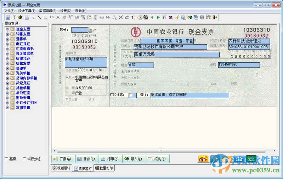The image size is (283, 179).
Task: Click the 导入(I) button
Action: point(134,159)
